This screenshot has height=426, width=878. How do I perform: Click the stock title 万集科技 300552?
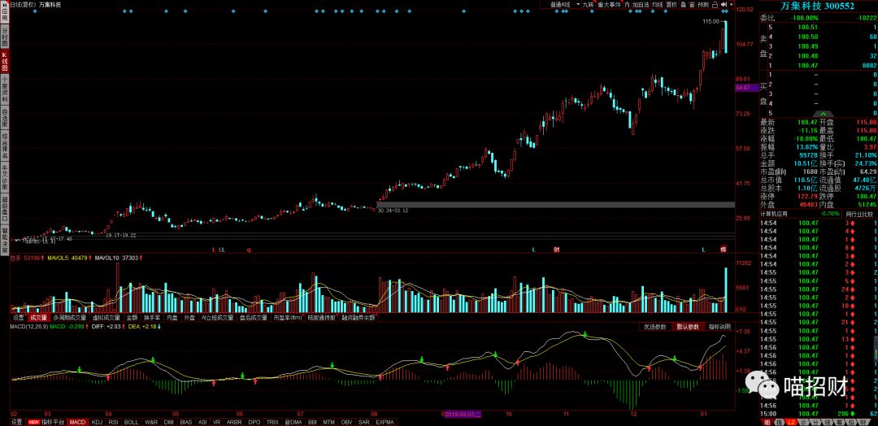818,6
